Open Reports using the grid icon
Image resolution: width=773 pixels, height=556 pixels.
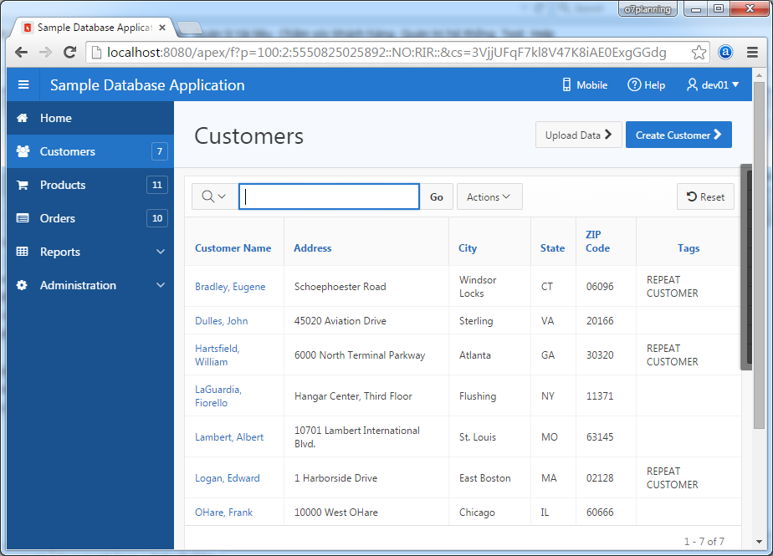22,252
